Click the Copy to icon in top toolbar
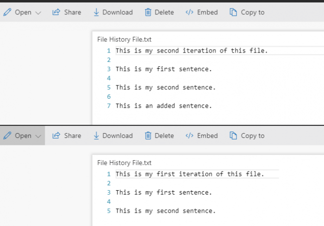This screenshot has height=226, width=324. pyautogui.click(x=233, y=12)
